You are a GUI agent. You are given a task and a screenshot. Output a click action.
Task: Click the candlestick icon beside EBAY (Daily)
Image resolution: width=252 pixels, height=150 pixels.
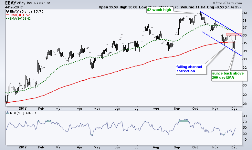7,11
